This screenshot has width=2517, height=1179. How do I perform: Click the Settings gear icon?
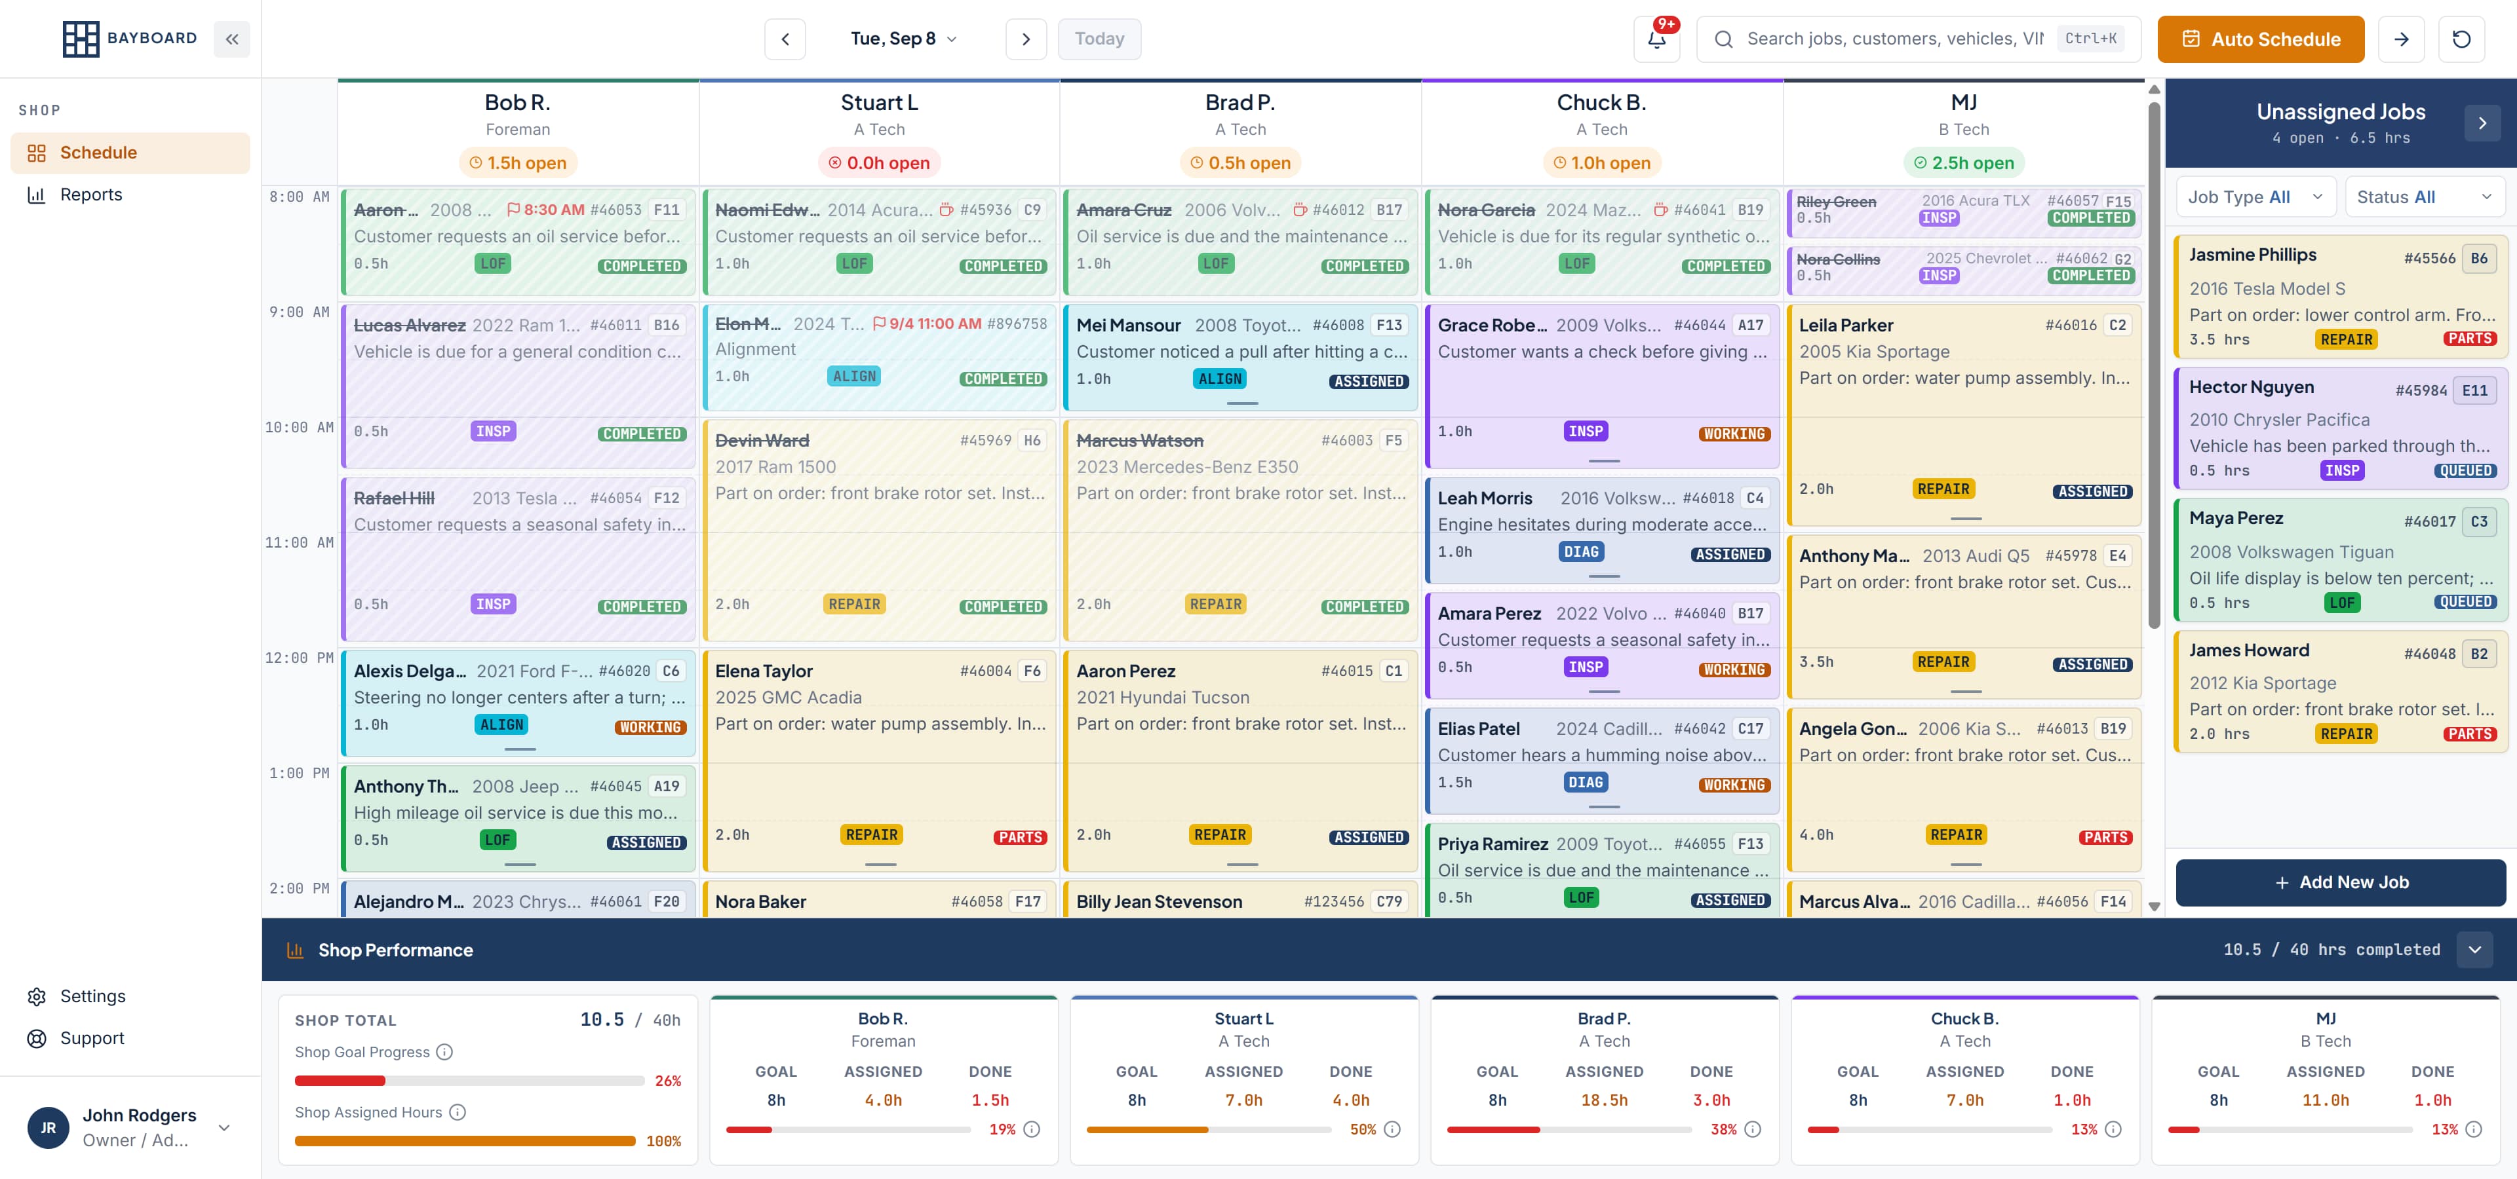37,996
